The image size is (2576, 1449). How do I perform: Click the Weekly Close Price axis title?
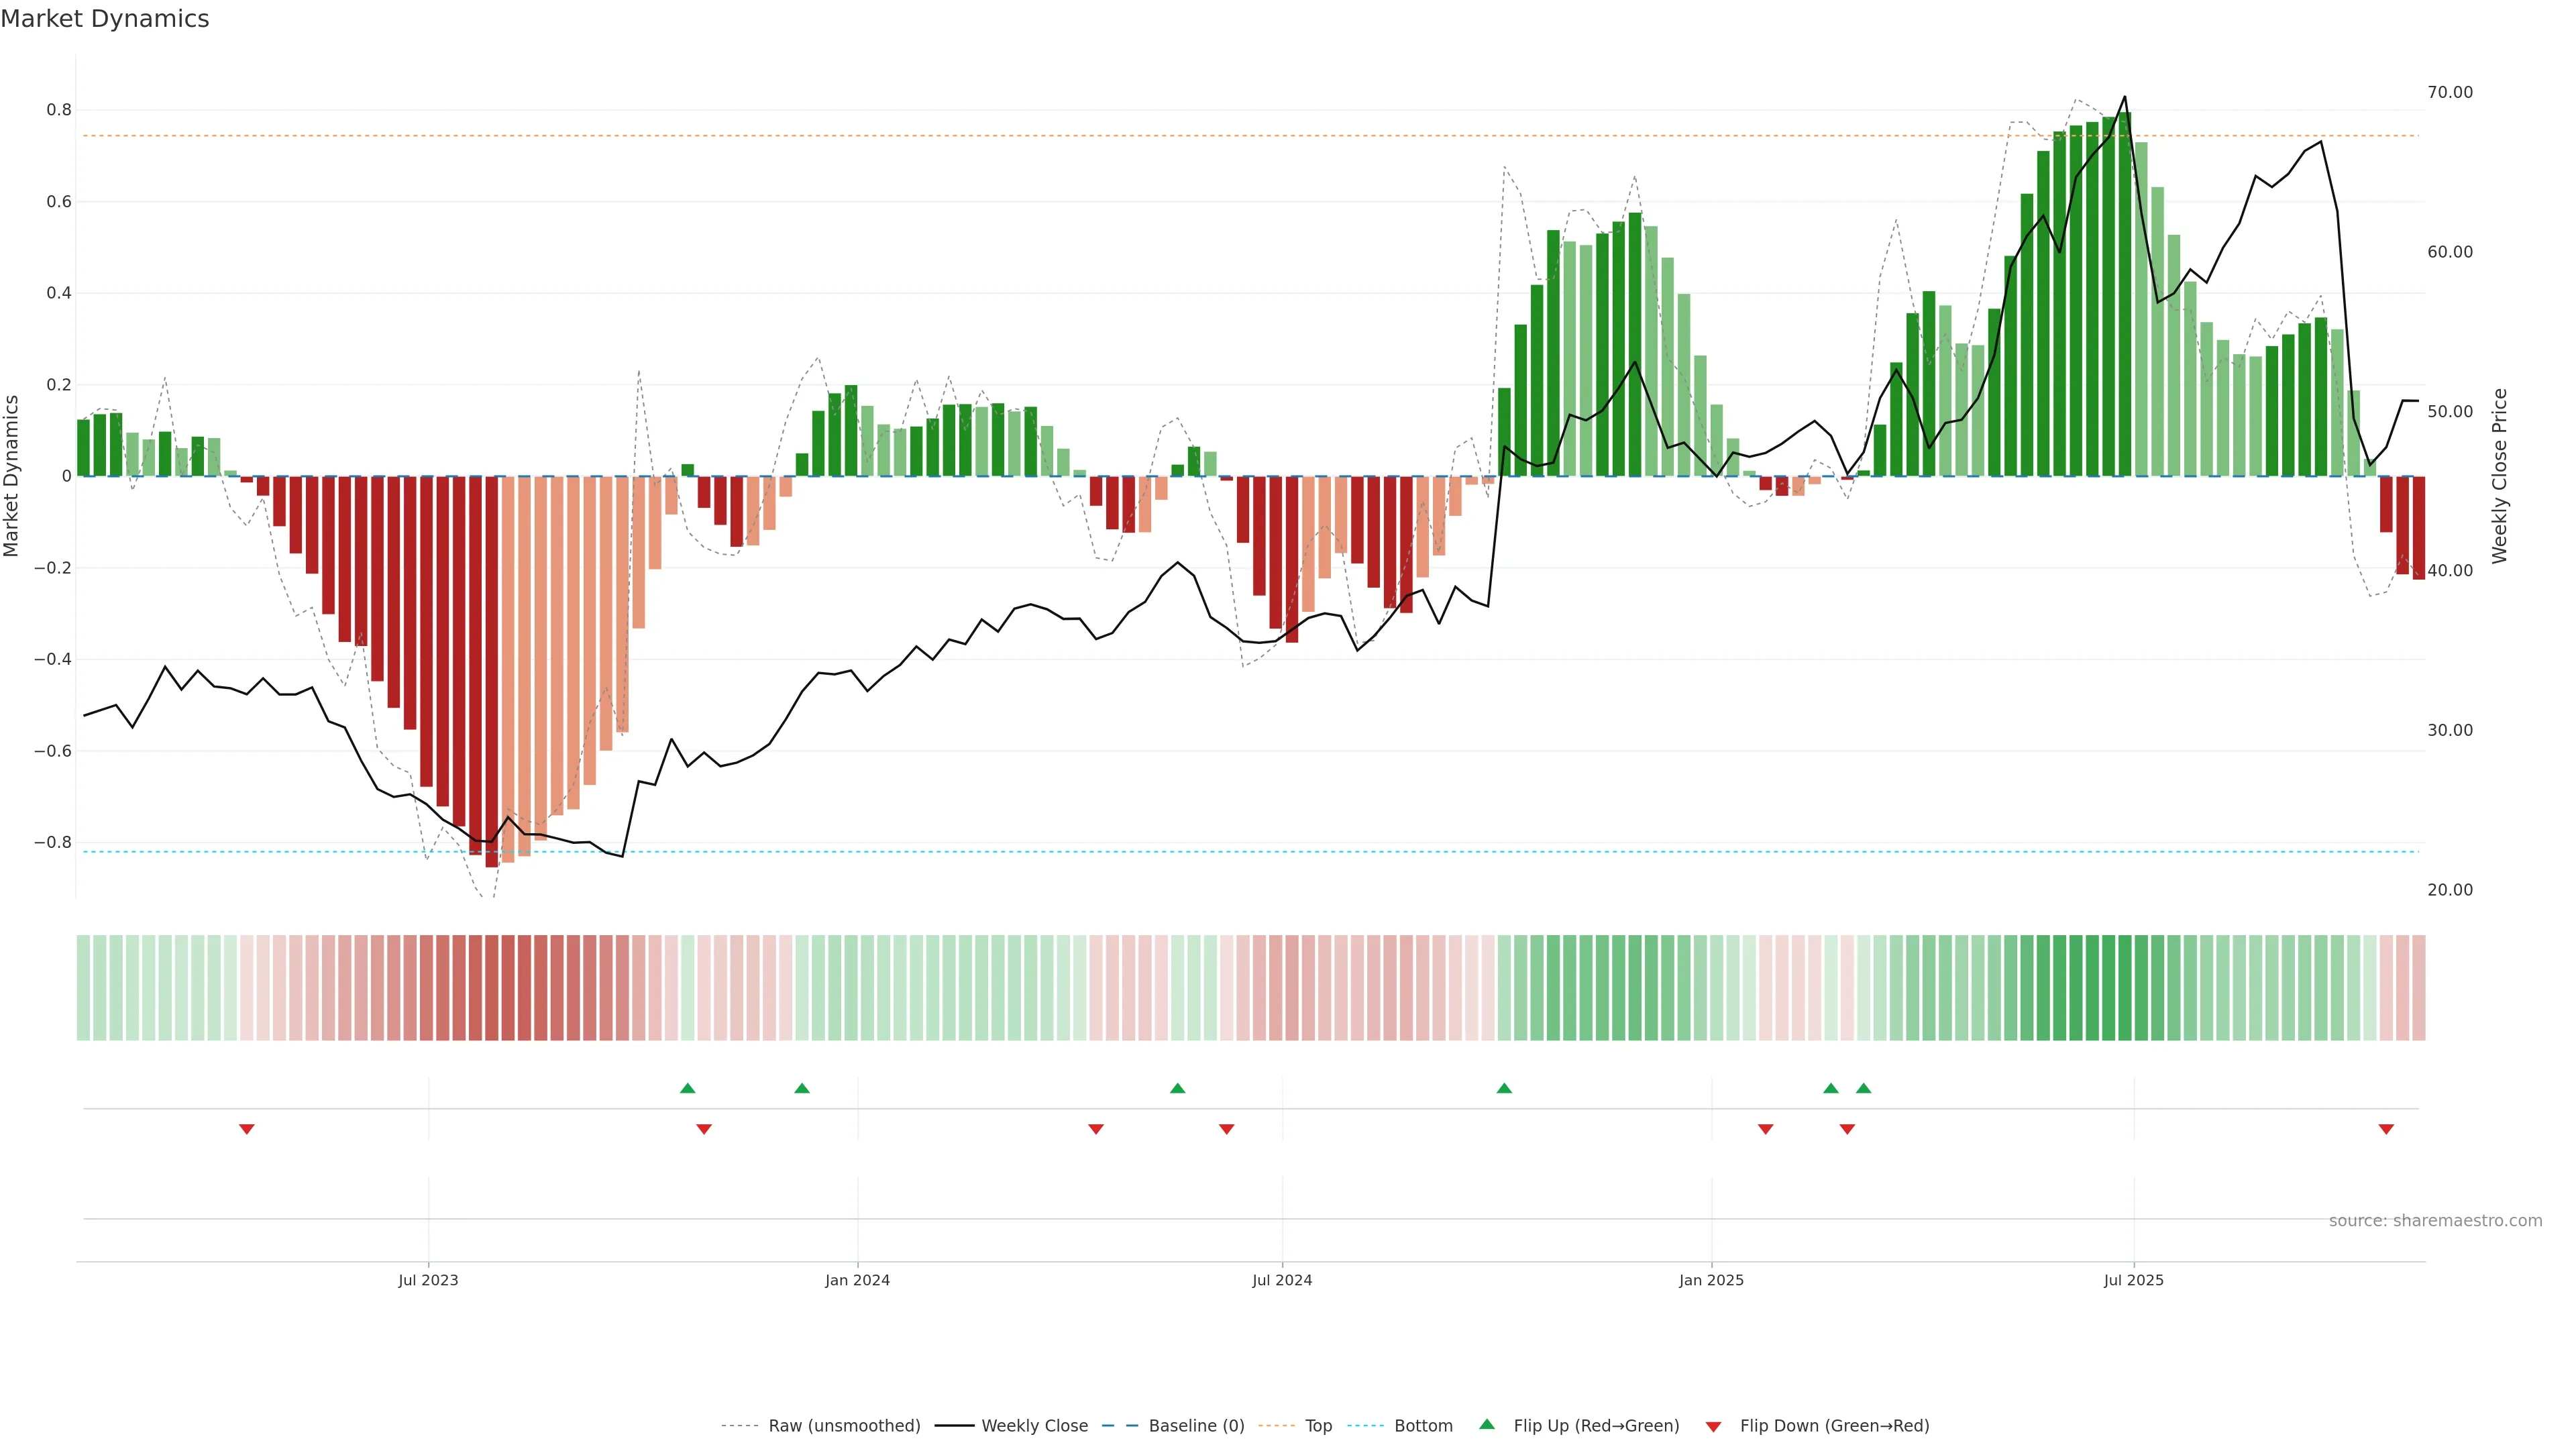(2499, 476)
